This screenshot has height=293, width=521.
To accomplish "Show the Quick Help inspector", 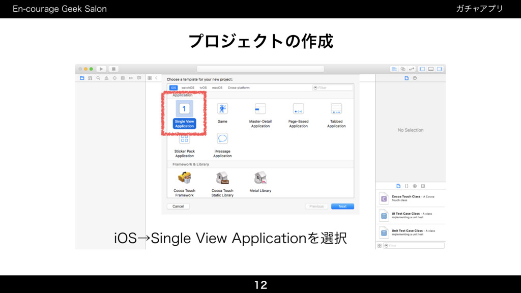I will [x=415, y=78].
